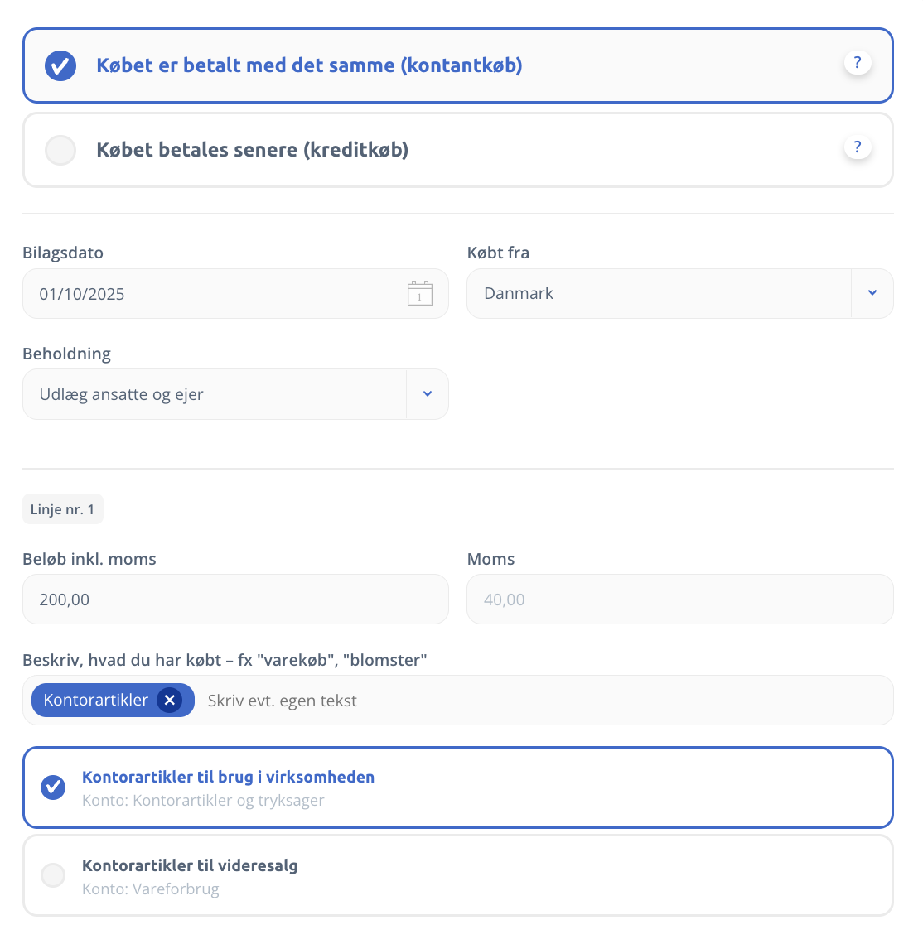923x944 pixels.
Task: Remove the Kontorartikler tag
Action: (170, 701)
